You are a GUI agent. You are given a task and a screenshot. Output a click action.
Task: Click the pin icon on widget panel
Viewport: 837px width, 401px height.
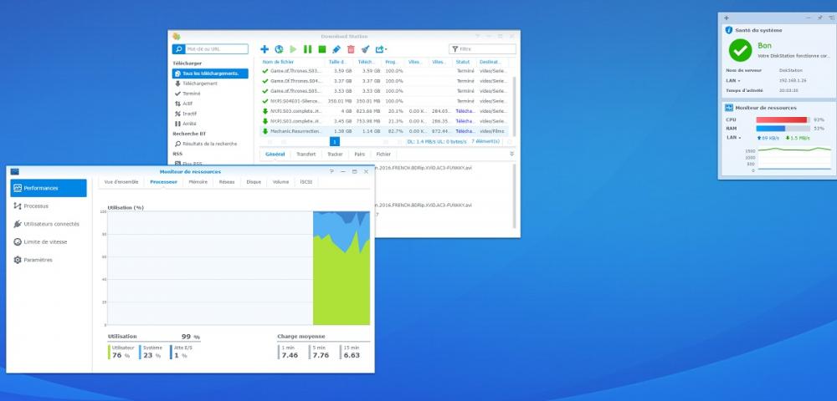[x=819, y=18]
